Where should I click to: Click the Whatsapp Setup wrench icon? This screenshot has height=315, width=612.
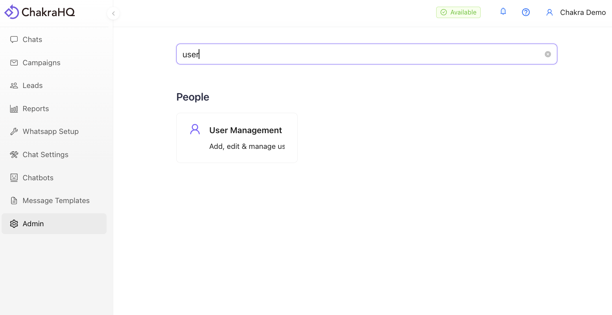tap(14, 132)
